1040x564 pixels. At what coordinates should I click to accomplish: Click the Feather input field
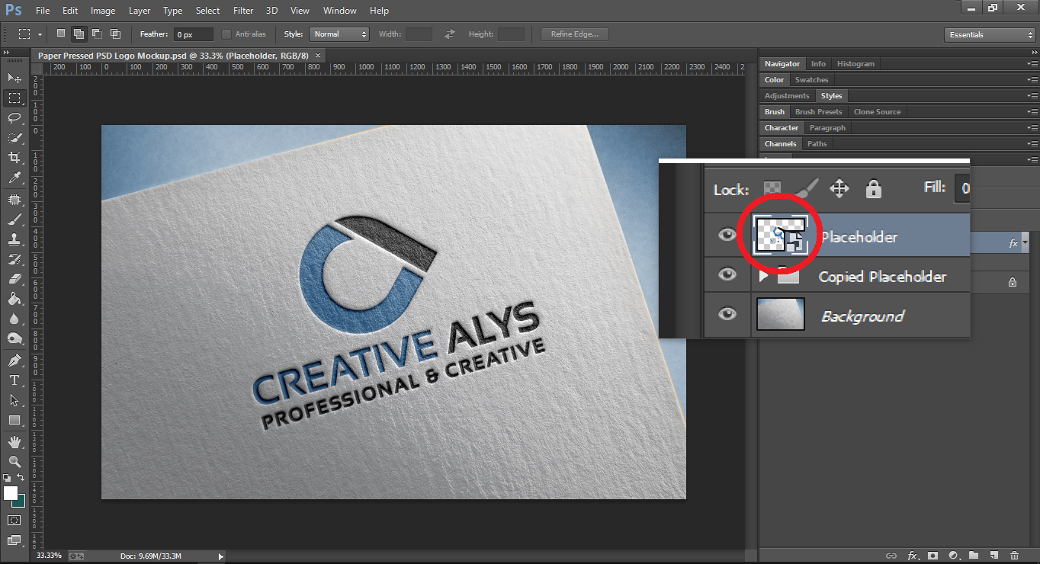point(194,35)
